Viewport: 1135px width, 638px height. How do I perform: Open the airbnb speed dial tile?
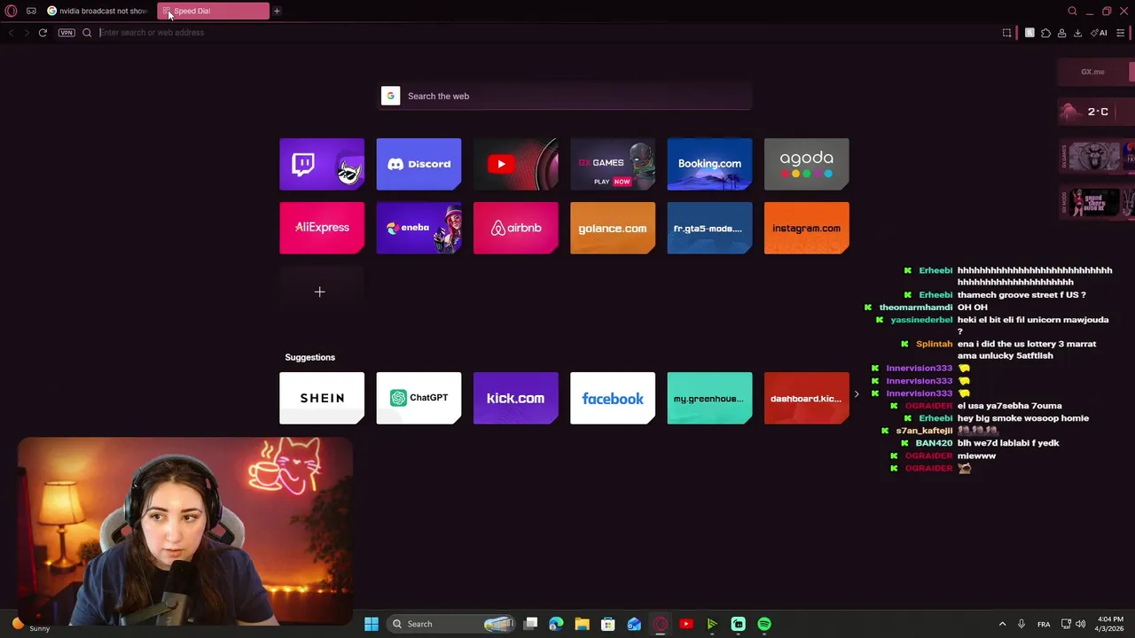click(x=516, y=228)
